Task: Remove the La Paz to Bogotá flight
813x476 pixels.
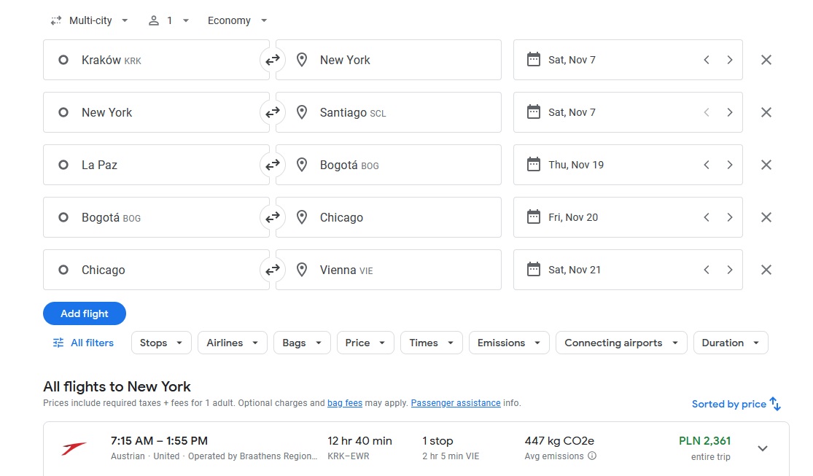Action: tap(766, 165)
